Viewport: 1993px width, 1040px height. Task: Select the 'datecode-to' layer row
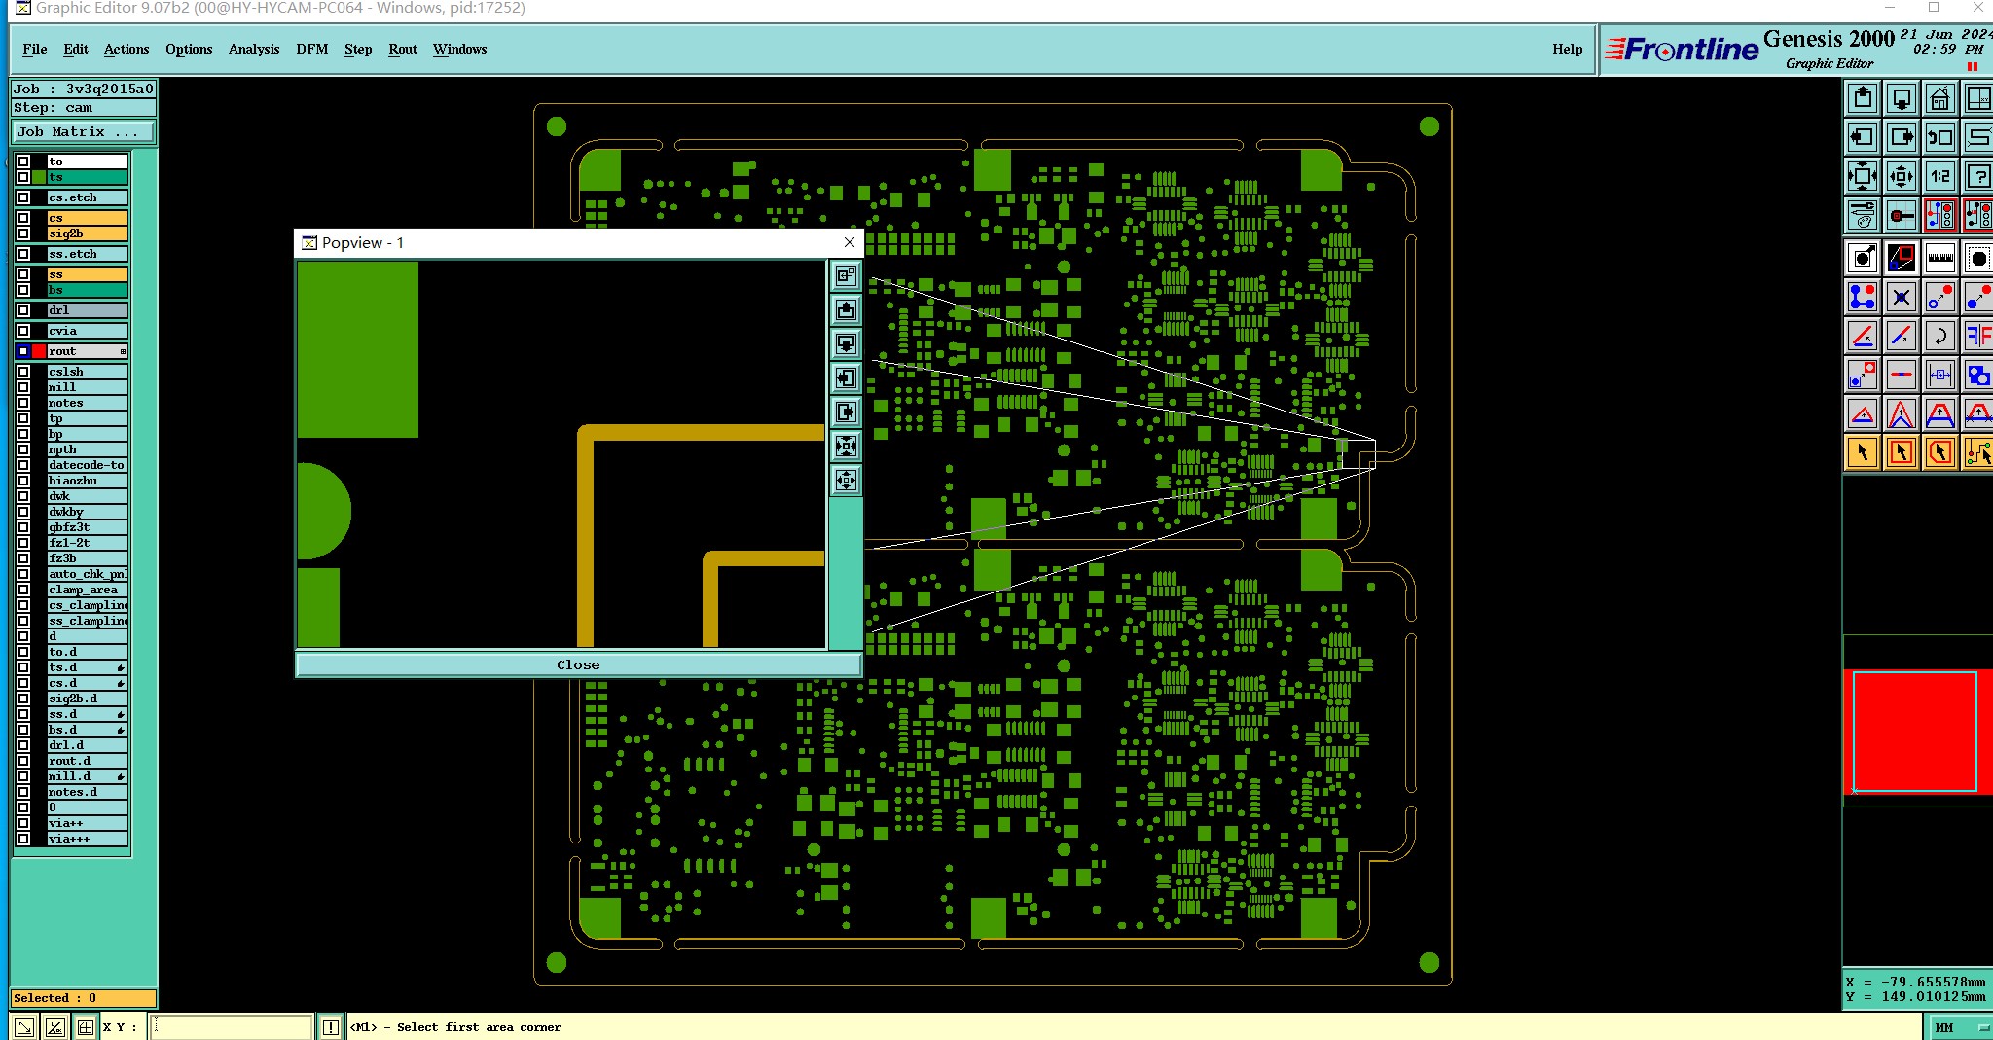(x=87, y=465)
